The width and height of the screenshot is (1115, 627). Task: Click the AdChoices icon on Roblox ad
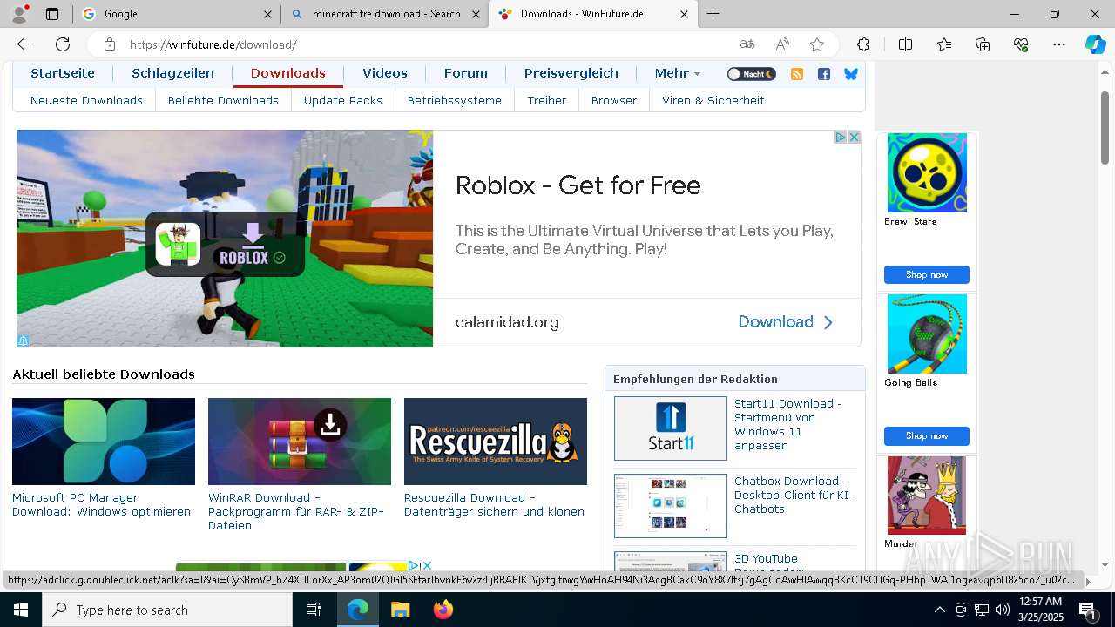841,138
